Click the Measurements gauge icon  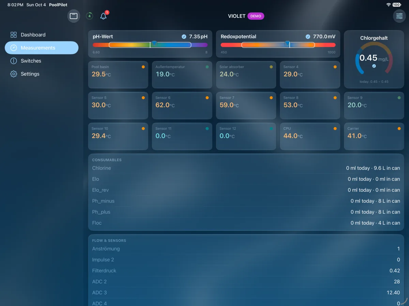pyautogui.click(x=14, y=48)
